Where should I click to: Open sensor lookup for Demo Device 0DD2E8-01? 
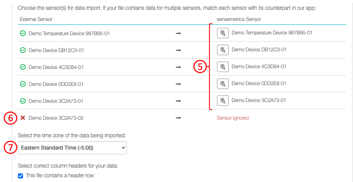point(223,83)
